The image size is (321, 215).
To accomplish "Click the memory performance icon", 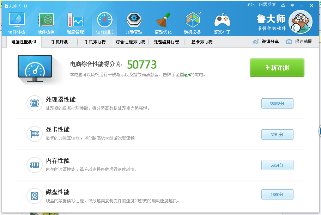I will 35,165.
